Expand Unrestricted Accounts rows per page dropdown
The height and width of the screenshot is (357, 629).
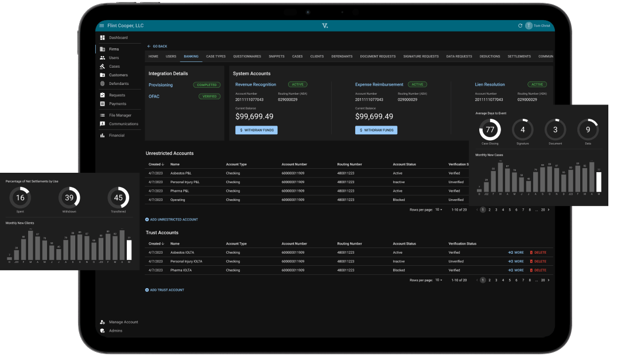click(438, 210)
